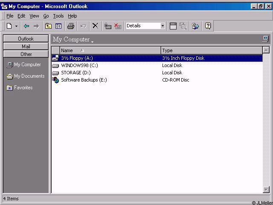Click the hard disk icon for WINDOWS98

[x=55, y=66]
